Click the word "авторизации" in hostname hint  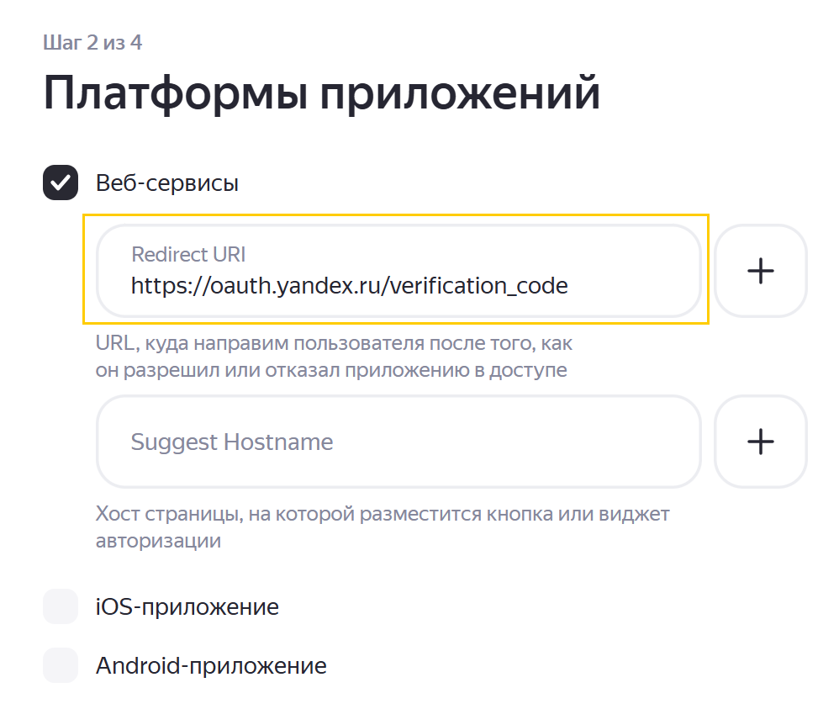click(x=158, y=540)
